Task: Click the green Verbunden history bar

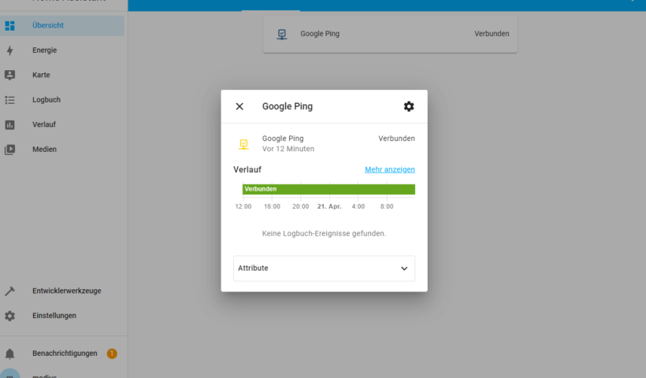Action: click(x=329, y=189)
